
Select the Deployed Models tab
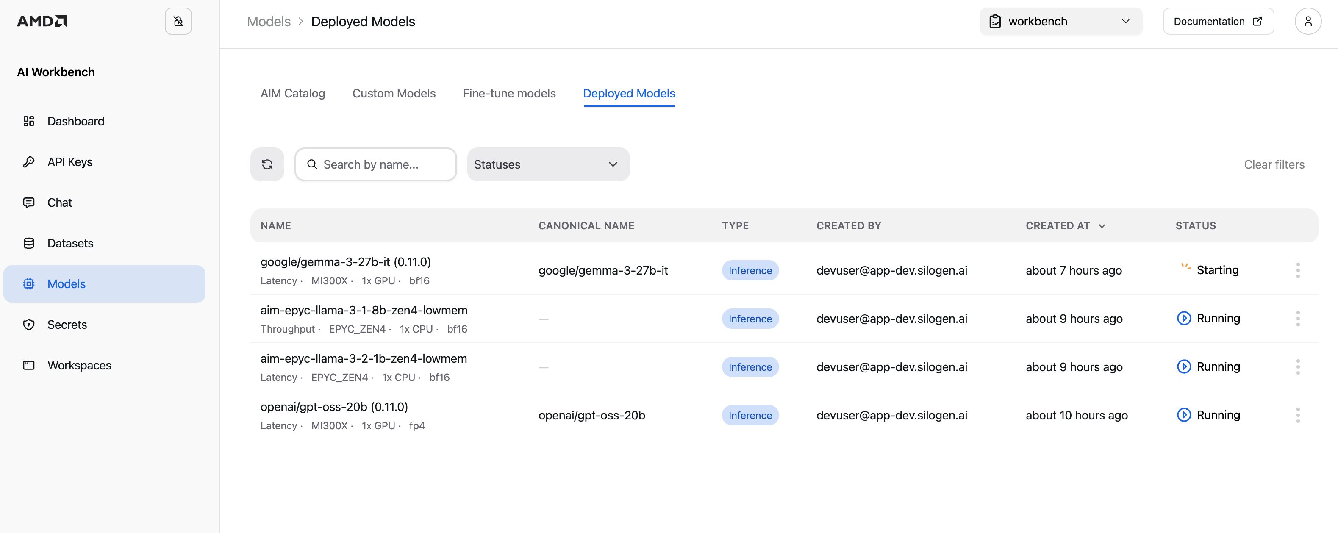pyautogui.click(x=629, y=94)
